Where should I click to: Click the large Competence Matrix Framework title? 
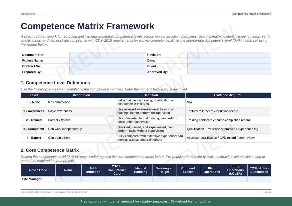pyautogui.click(x=87, y=26)
